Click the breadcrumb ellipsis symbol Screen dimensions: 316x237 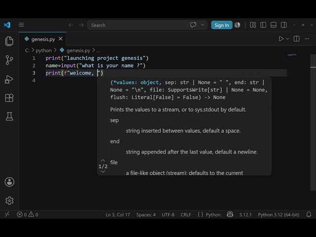tap(98, 51)
